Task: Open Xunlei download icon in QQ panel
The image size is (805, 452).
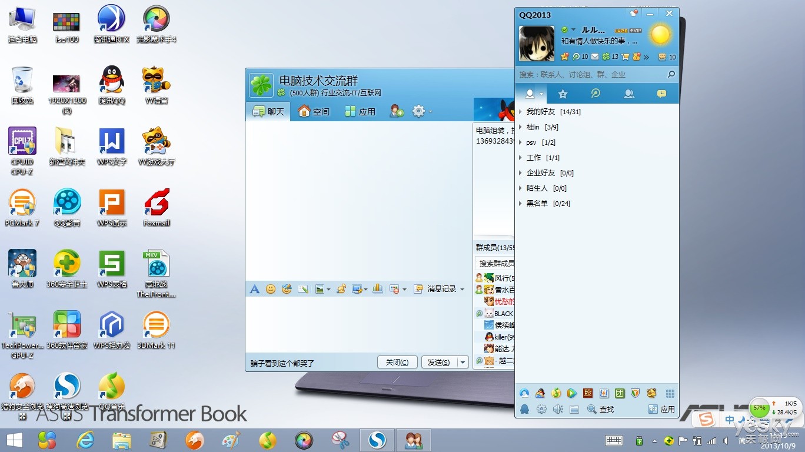Action: [604, 393]
